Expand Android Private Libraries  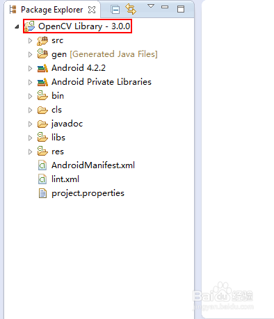[x=30, y=82]
